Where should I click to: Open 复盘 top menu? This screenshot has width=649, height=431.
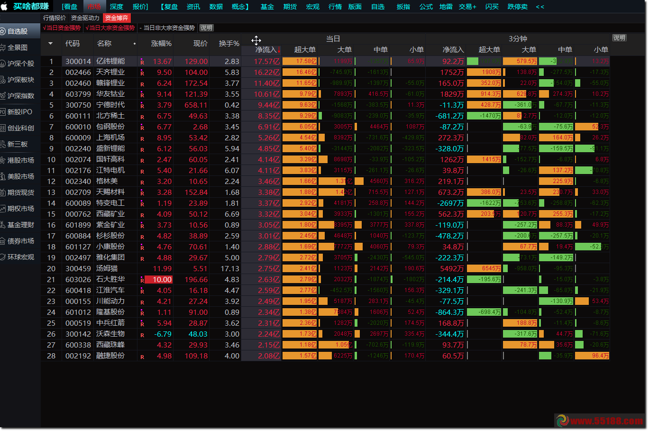click(x=169, y=7)
